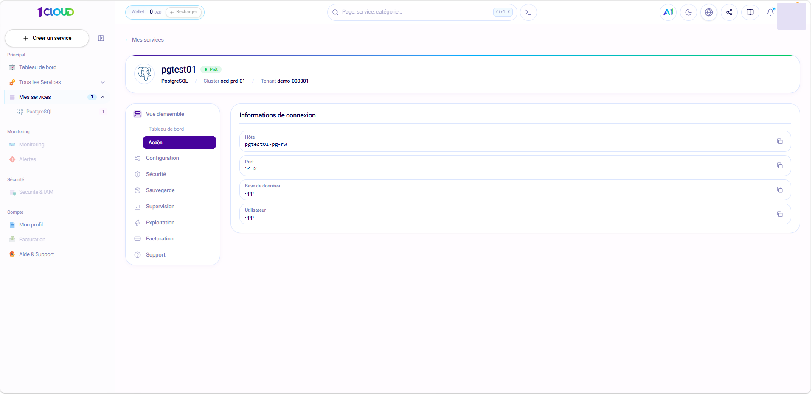The width and height of the screenshot is (812, 394).
Task: Open Tableau de bord in sidebar
Action: pyautogui.click(x=38, y=67)
